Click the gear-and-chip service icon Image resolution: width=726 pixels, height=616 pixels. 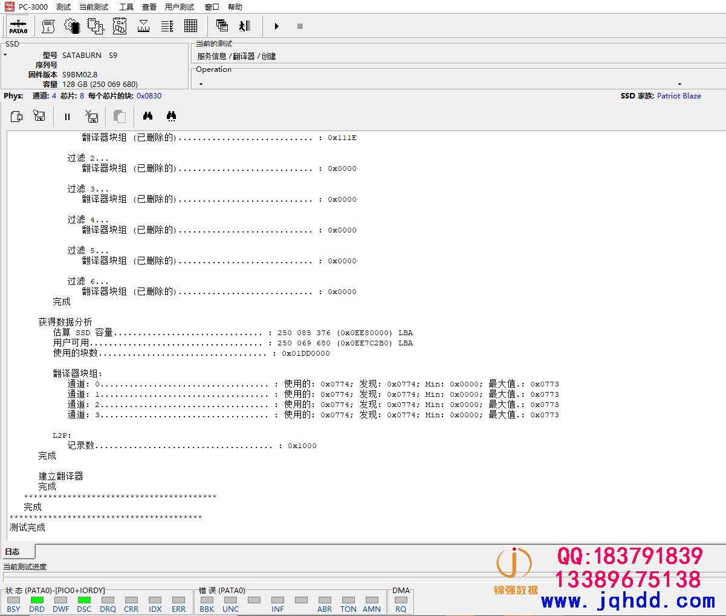[72, 26]
